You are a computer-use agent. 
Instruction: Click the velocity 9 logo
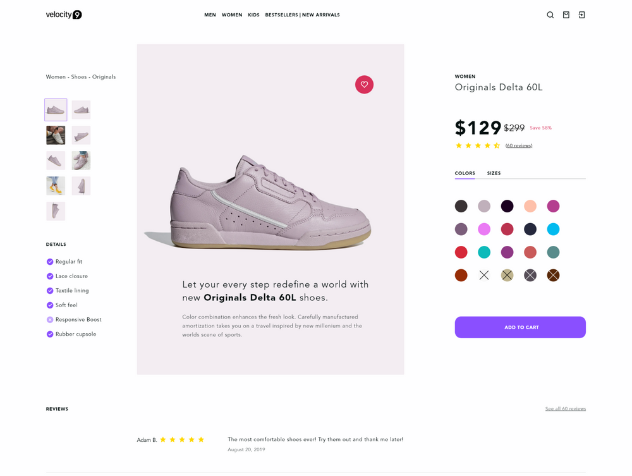click(64, 15)
